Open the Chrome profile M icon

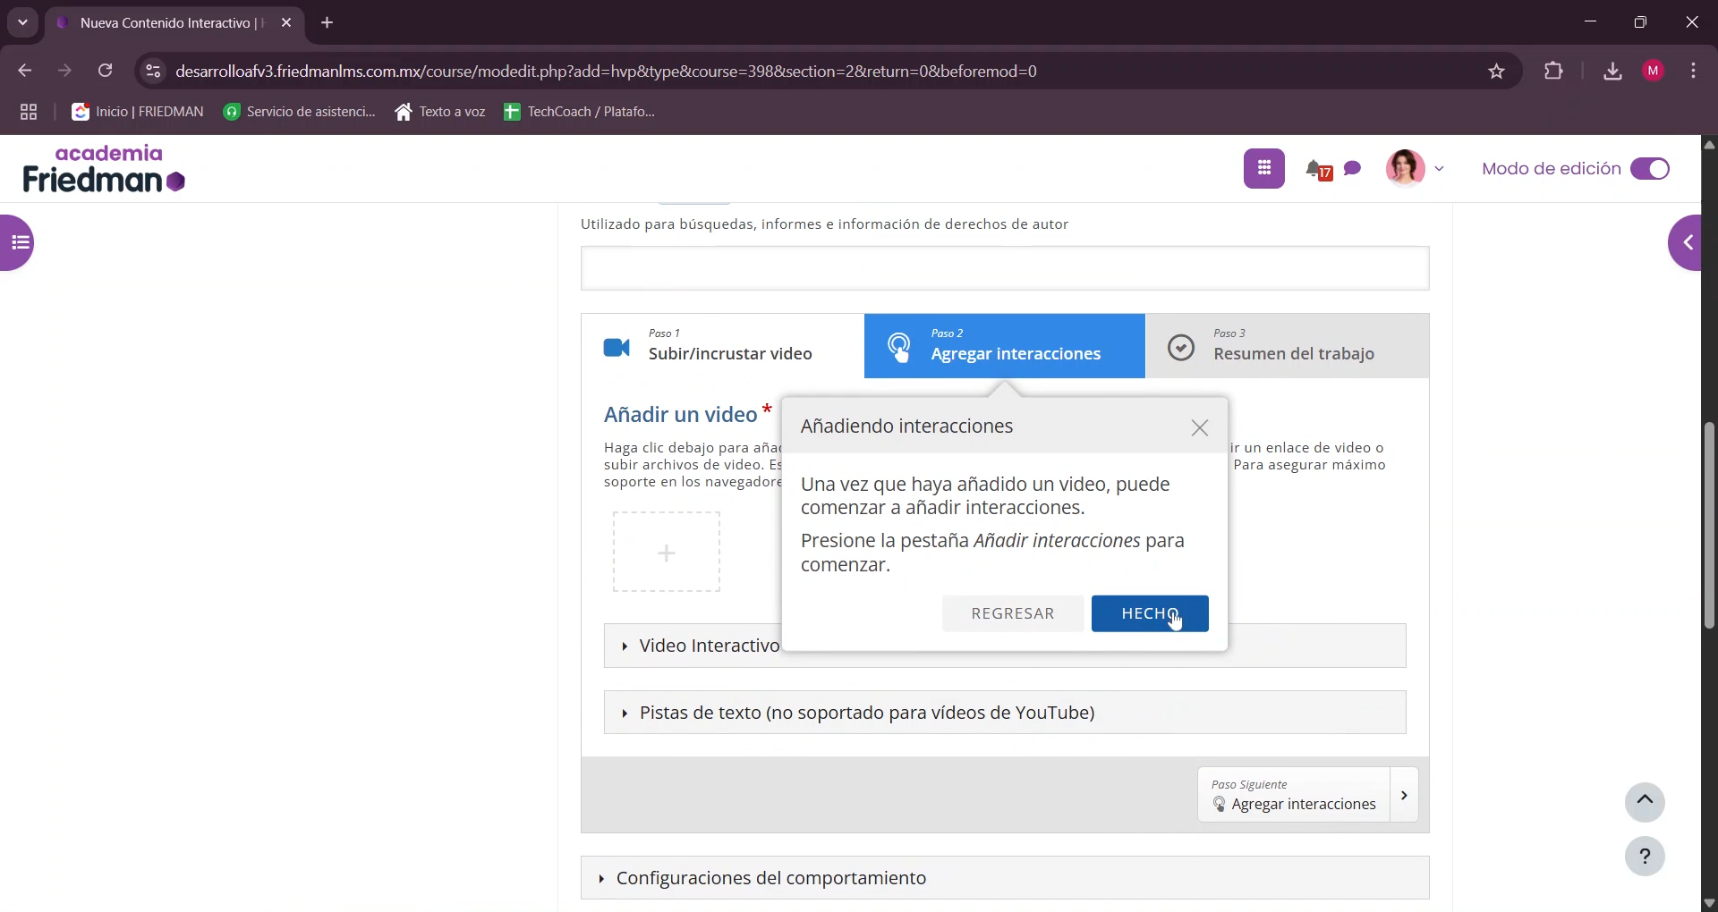click(1654, 71)
